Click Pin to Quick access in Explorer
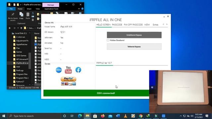212x119 pixels. coord(13,17)
